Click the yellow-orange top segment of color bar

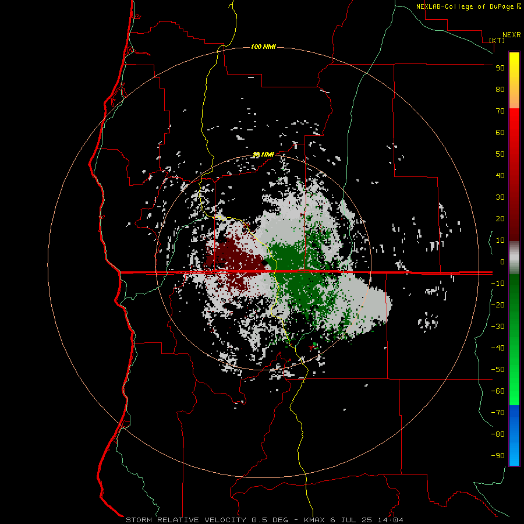(514, 80)
